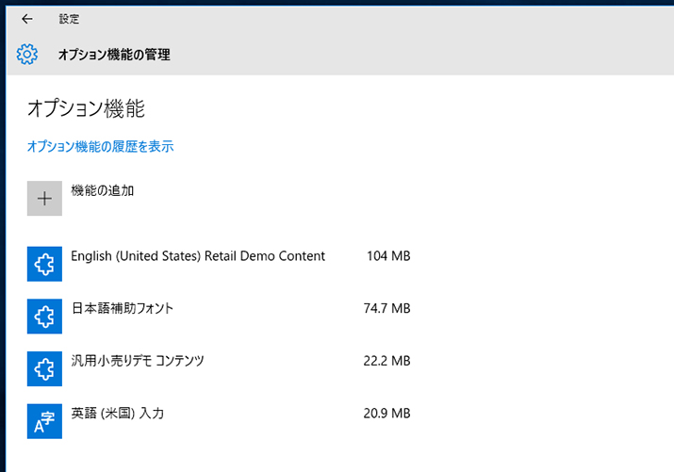
Task: Click the 104 MB size value
Action: point(388,256)
